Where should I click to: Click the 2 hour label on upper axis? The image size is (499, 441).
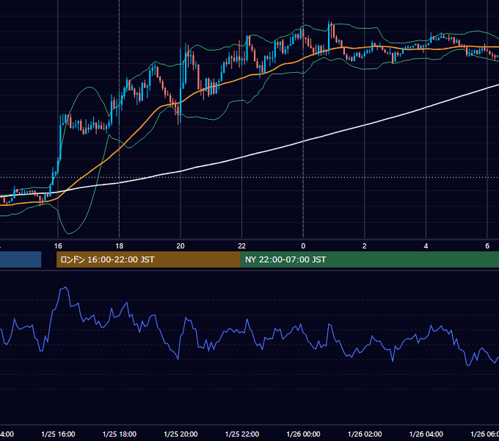365,245
